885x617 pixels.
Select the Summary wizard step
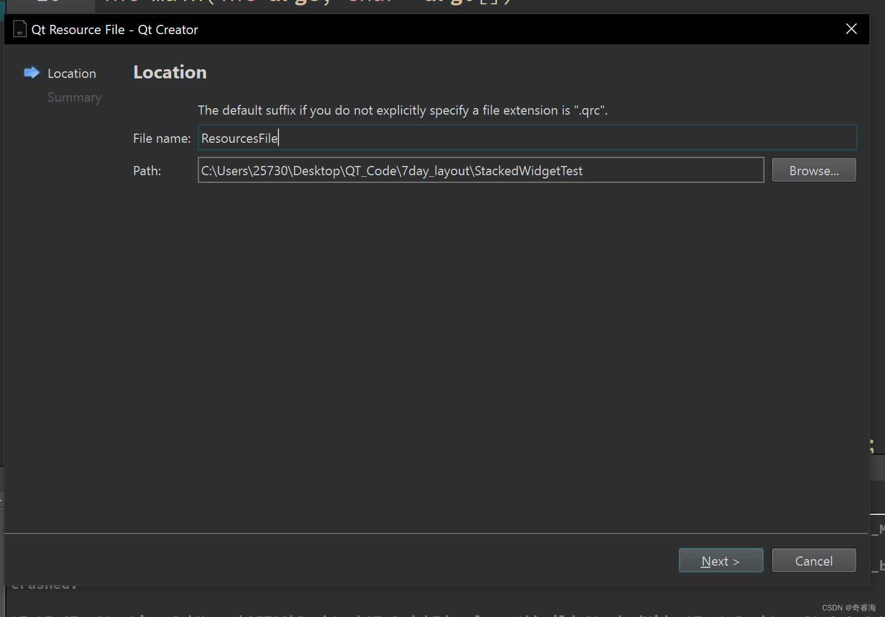[x=75, y=97]
